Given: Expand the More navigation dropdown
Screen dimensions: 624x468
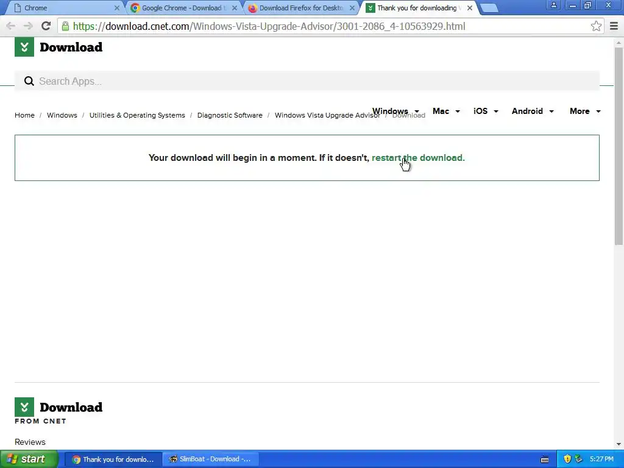Looking at the screenshot, I should tap(585, 111).
